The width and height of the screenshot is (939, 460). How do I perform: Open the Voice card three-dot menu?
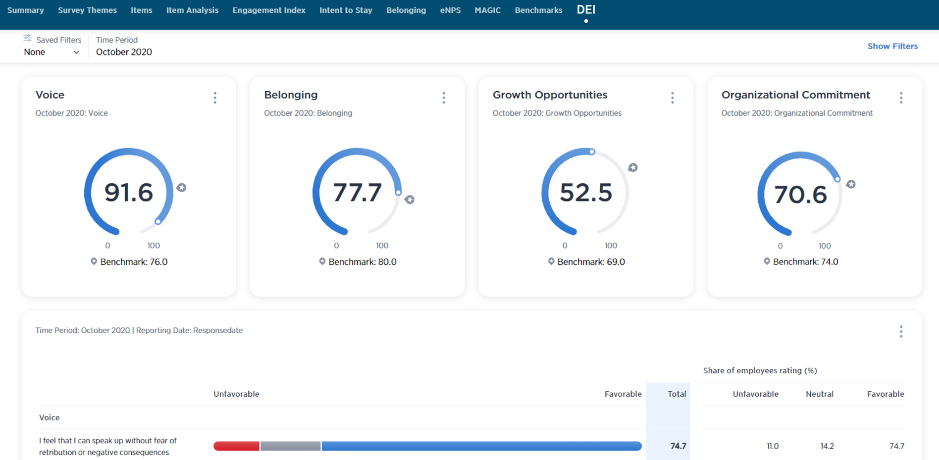[215, 98]
